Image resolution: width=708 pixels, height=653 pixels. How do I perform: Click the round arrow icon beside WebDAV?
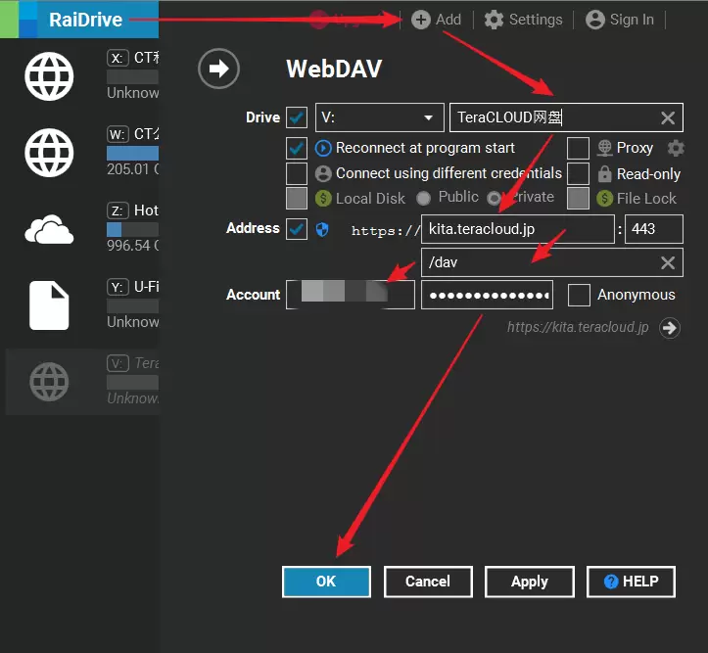(218, 69)
